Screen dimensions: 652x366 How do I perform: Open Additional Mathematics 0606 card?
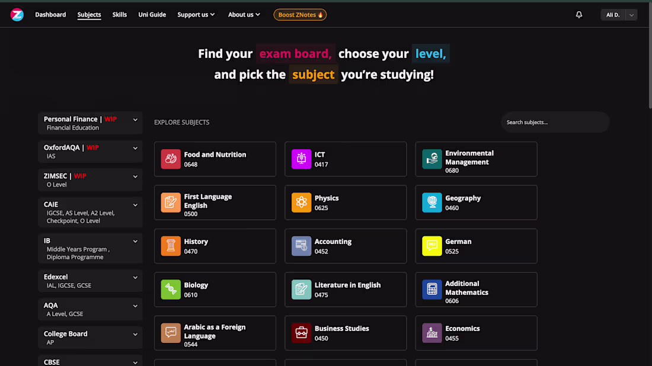pyautogui.click(x=476, y=290)
